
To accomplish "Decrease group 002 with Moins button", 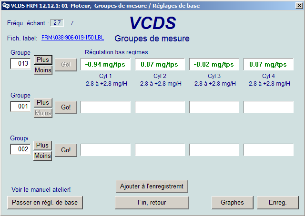I will coord(43,156).
